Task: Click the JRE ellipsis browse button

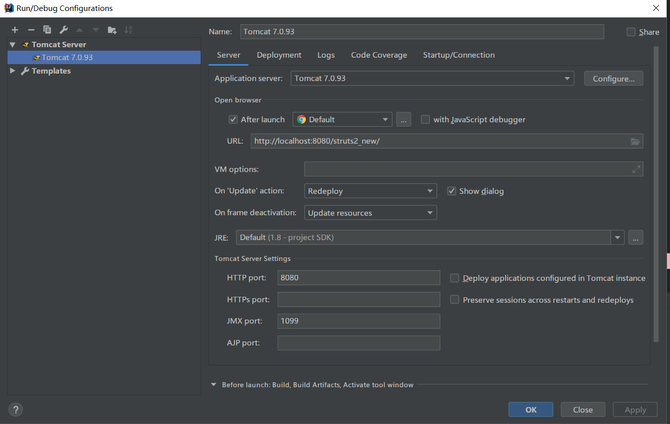Action: point(636,238)
